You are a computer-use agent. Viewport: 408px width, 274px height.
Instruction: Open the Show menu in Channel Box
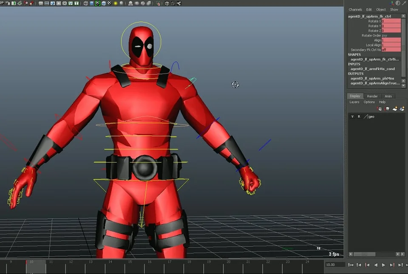click(394, 10)
